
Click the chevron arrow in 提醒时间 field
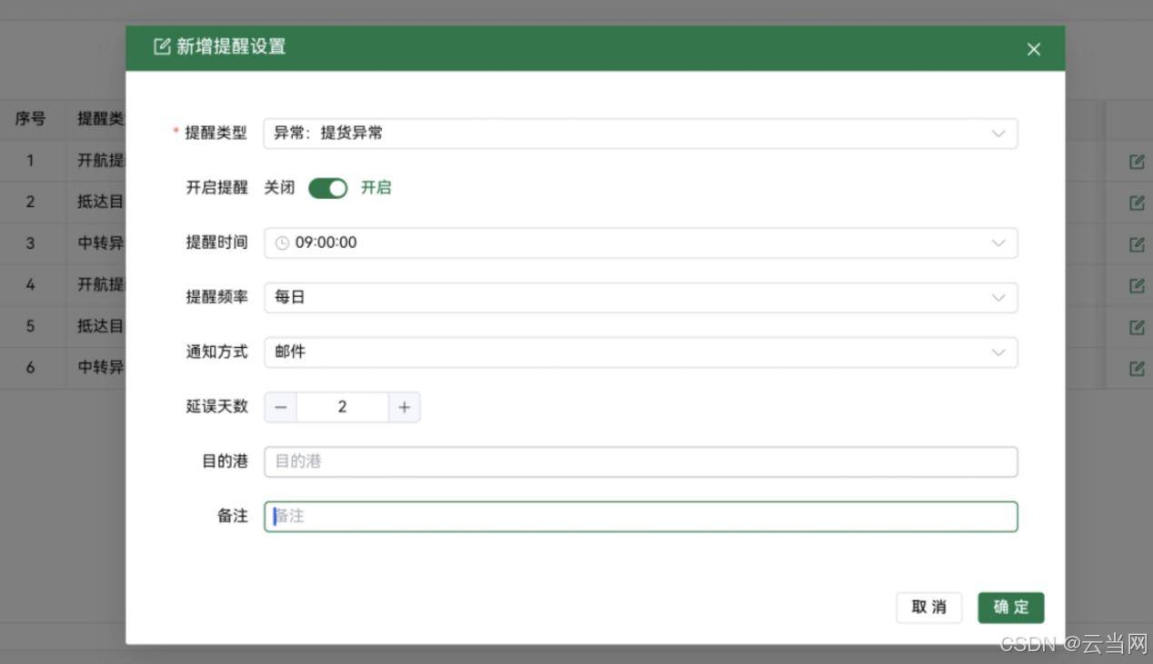(x=998, y=243)
